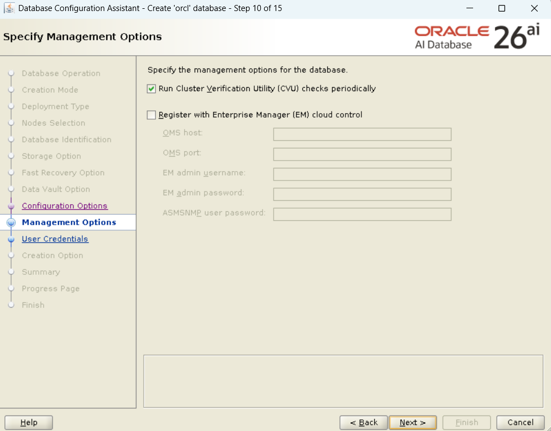This screenshot has width=551, height=431.
Task: Click the Oracle AI Database 26ai logo
Action: (476, 37)
